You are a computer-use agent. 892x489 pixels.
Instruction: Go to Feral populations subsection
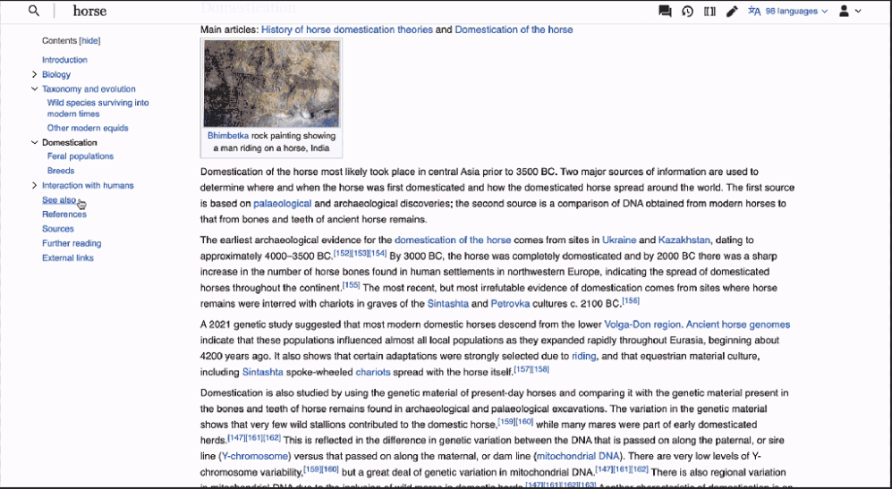tap(81, 156)
